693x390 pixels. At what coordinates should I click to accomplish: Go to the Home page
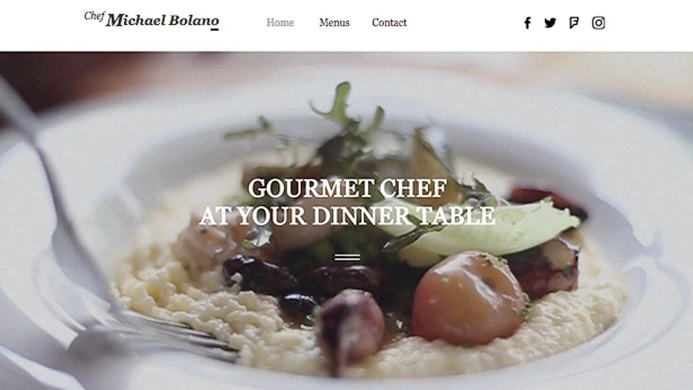(280, 23)
